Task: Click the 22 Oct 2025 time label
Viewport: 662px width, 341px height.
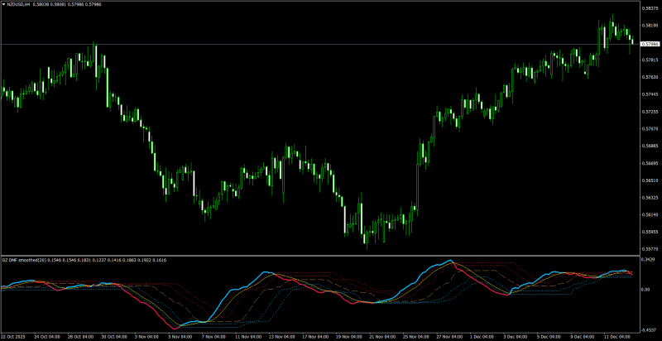Action: (x=13, y=337)
